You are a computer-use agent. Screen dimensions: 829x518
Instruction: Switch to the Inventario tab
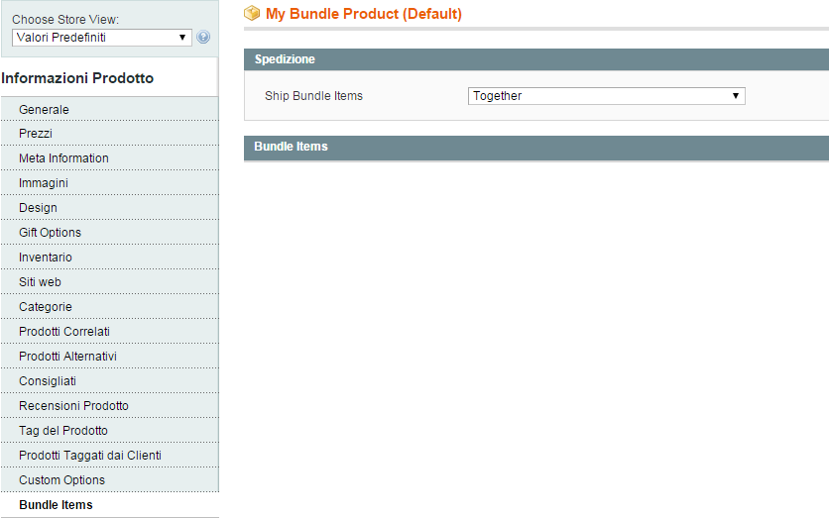click(46, 258)
